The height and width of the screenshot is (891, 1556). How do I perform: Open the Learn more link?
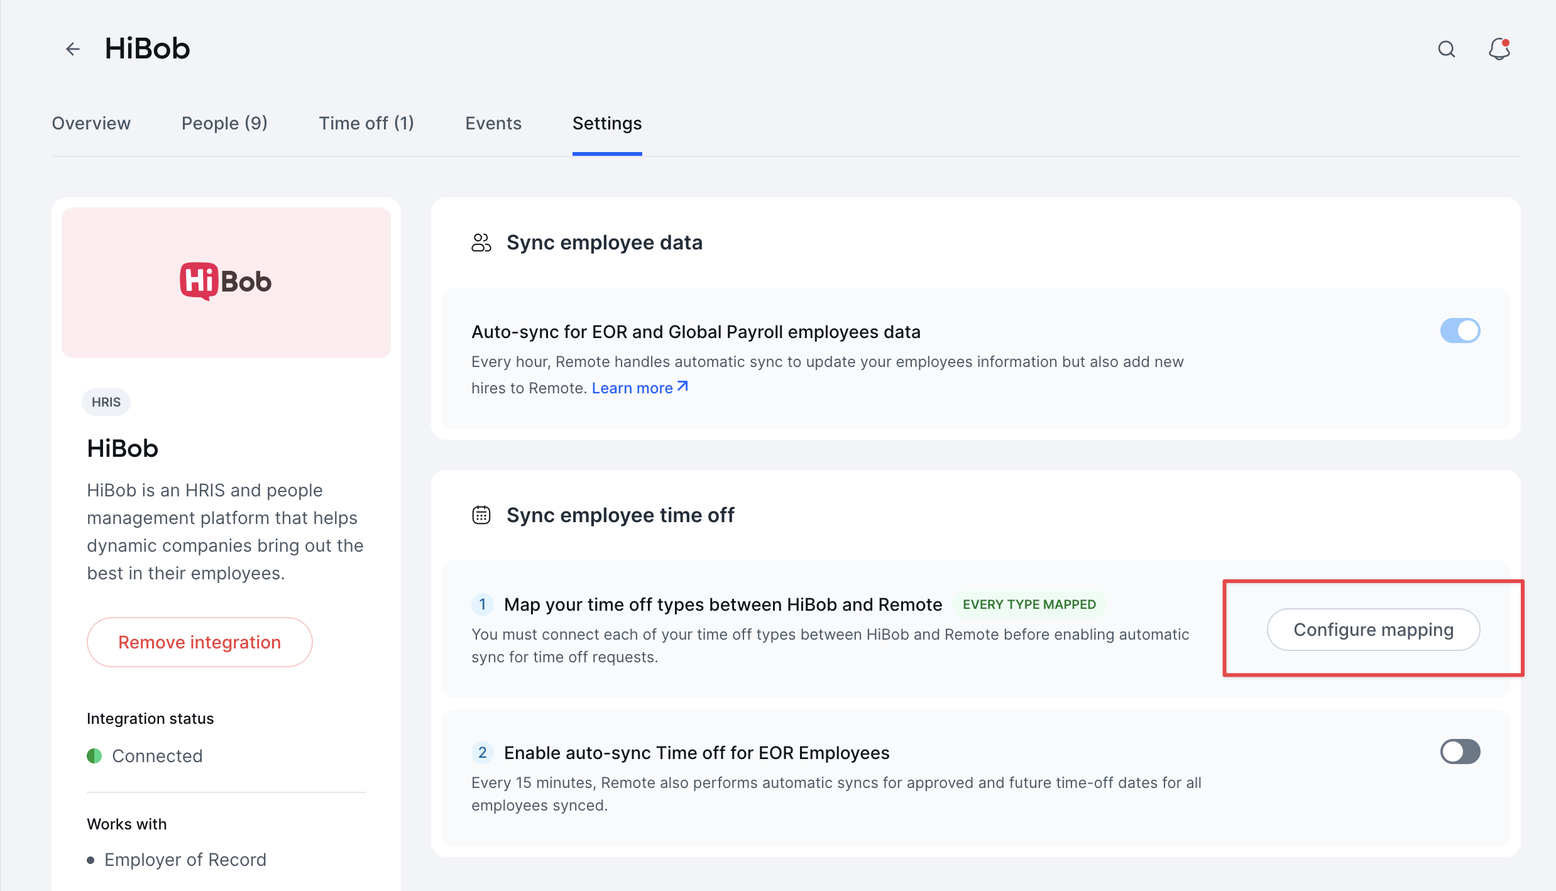click(x=640, y=388)
